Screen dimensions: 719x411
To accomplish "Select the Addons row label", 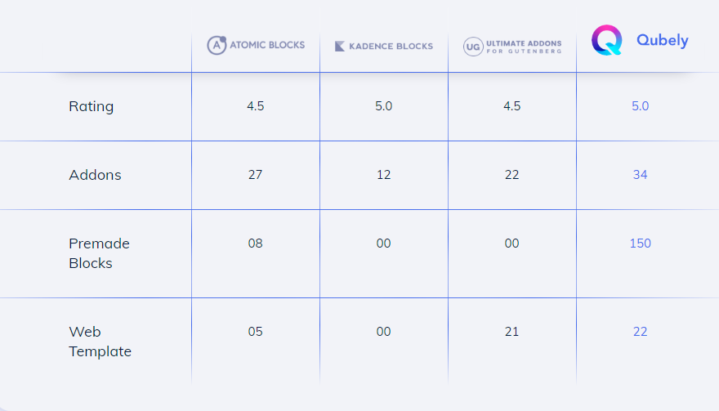I will (95, 175).
